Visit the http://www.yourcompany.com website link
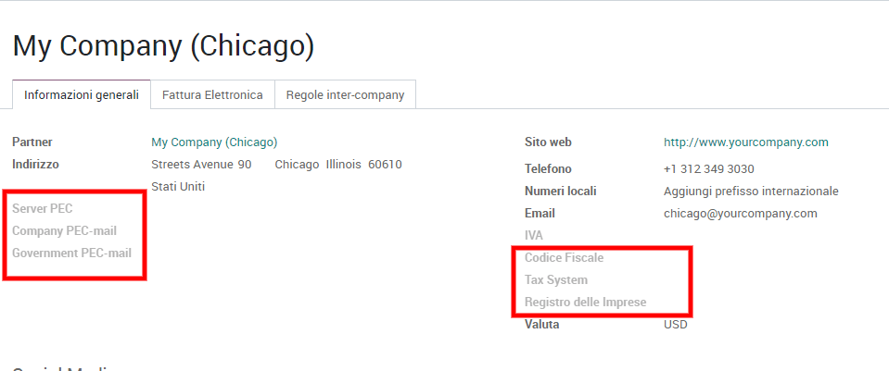Image resolution: width=889 pixels, height=371 pixels. tap(745, 142)
